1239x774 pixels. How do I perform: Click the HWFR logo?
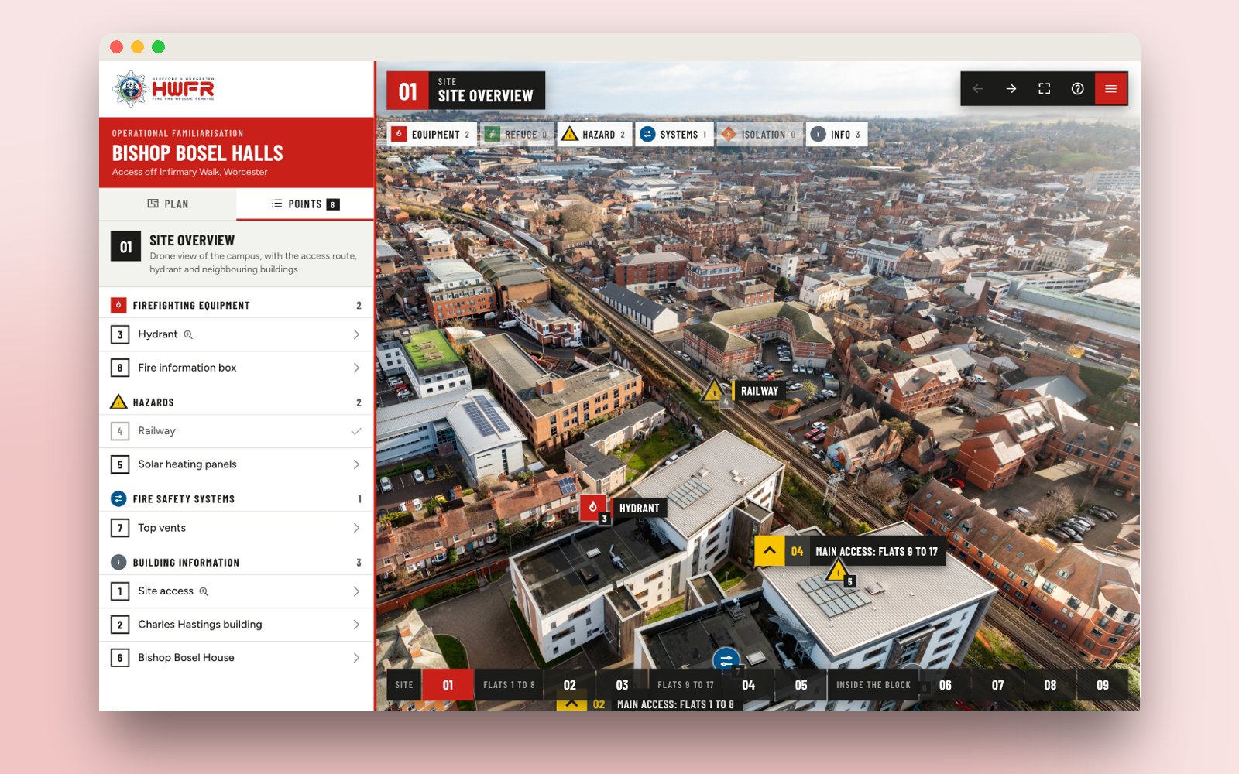(163, 89)
